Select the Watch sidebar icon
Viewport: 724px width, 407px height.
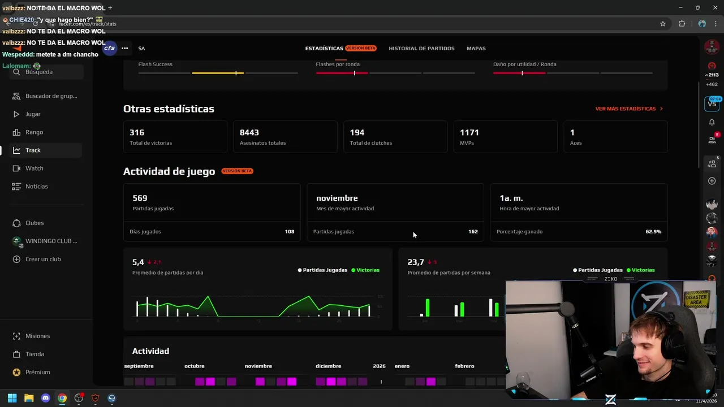[x=16, y=168]
